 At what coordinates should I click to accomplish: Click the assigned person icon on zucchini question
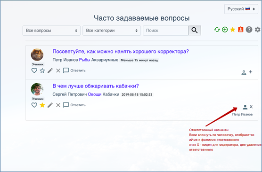pyautogui.click(x=245, y=107)
